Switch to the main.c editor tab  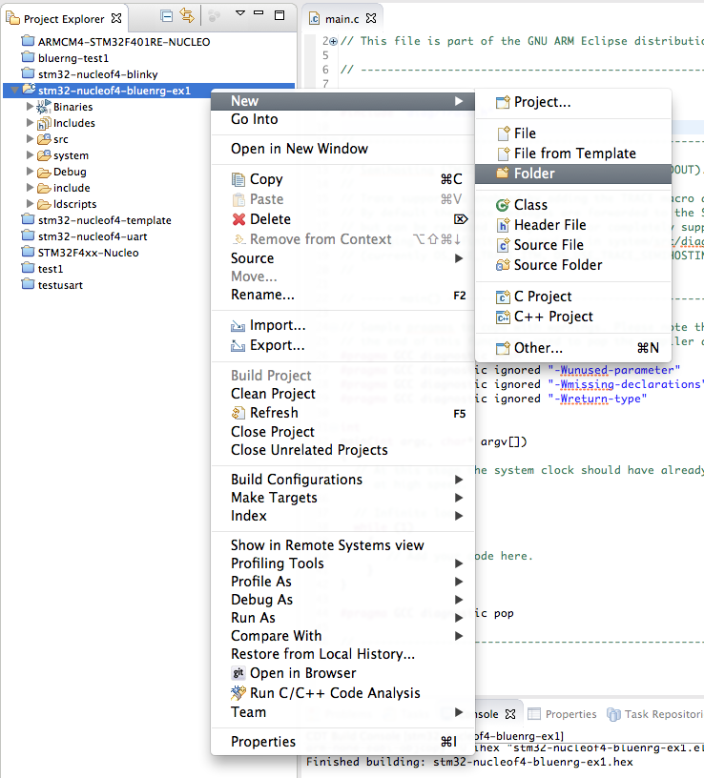[x=342, y=19]
